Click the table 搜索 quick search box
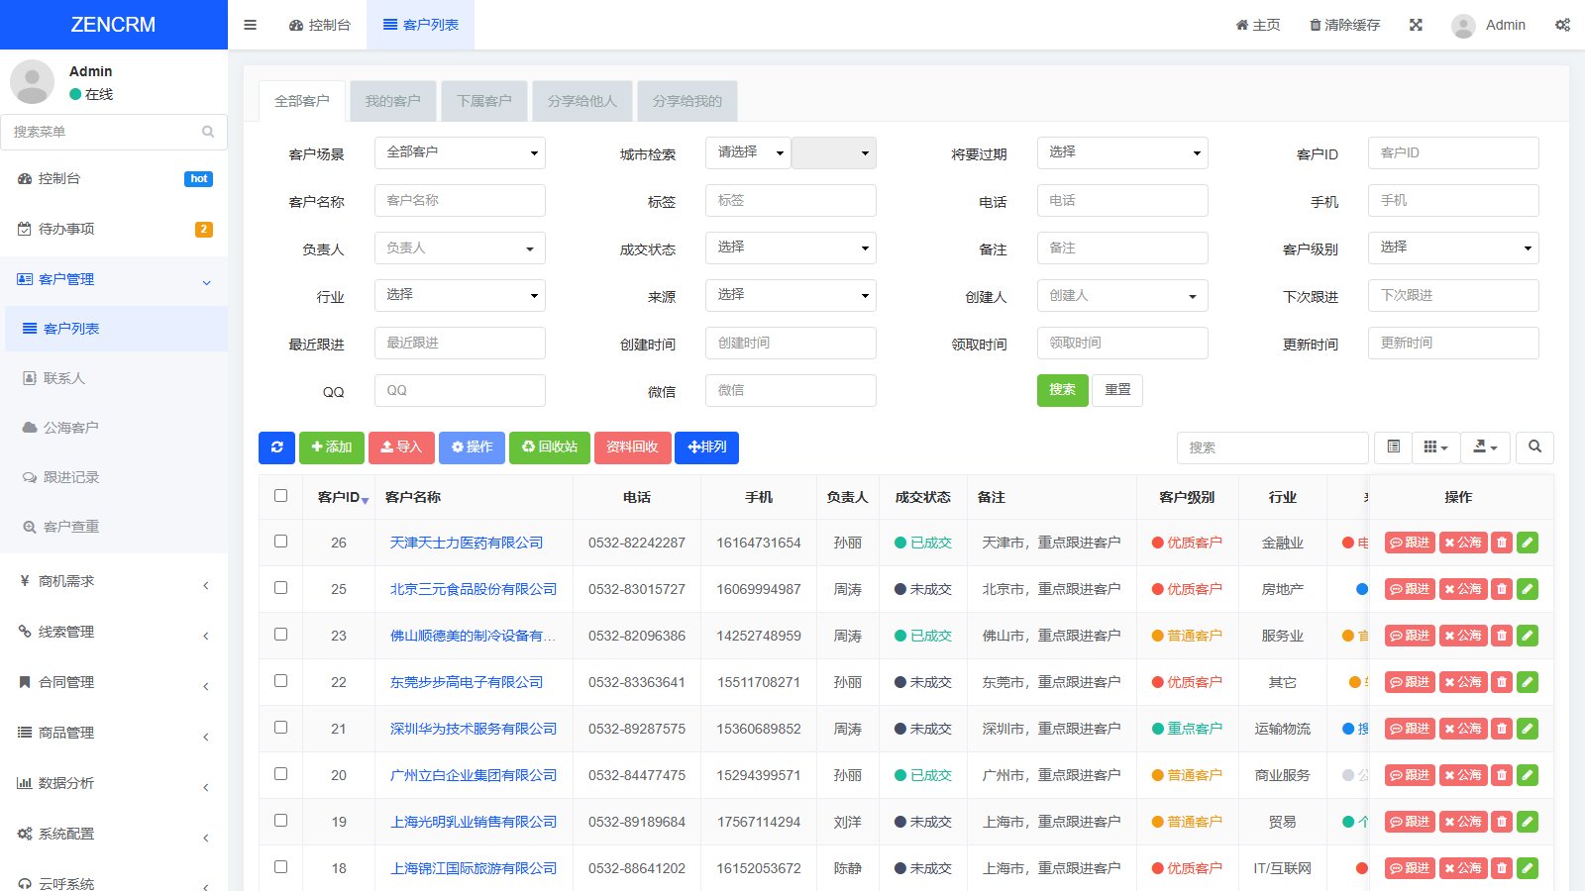 pyautogui.click(x=1272, y=447)
